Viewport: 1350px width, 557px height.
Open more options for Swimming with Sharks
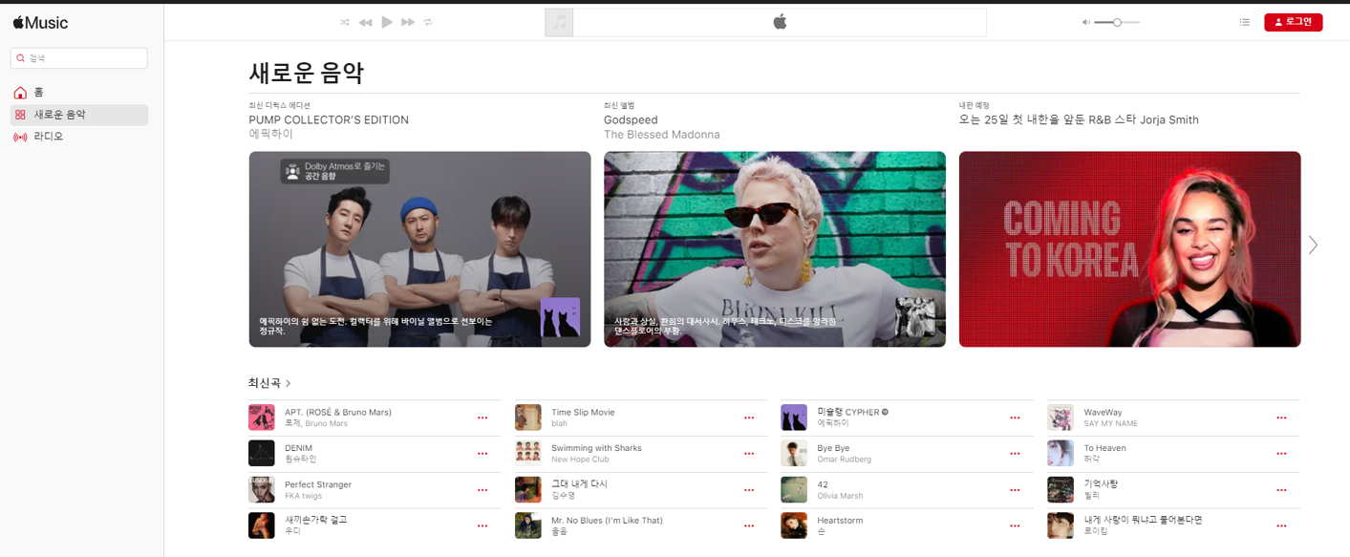coord(749,454)
